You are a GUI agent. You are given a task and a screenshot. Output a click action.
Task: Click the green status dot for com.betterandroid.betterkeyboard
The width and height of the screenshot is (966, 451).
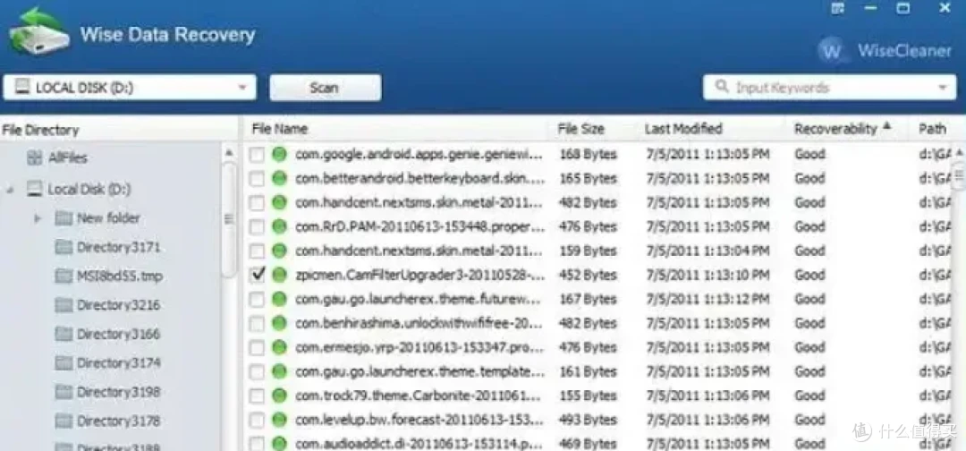tap(280, 178)
